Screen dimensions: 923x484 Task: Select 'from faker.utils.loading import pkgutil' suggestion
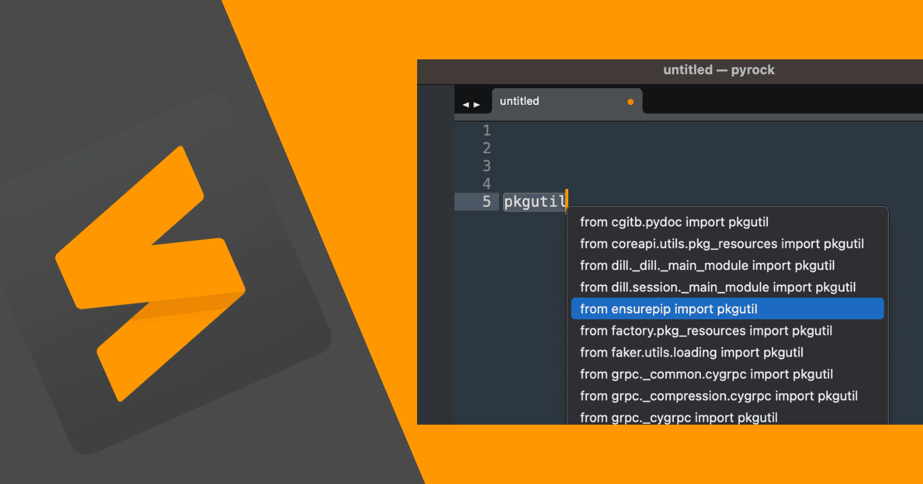pyautogui.click(x=692, y=353)
